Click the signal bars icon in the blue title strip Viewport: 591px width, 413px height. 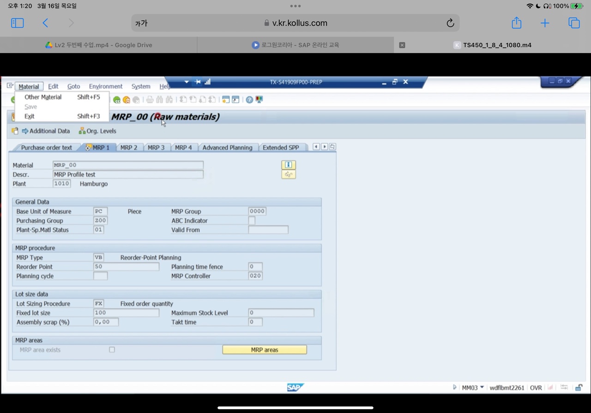point(208,82)
